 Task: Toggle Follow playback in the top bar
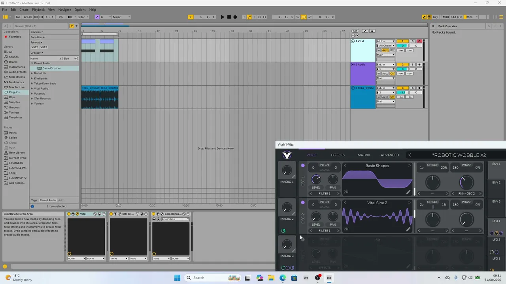[x=191, y=17]
